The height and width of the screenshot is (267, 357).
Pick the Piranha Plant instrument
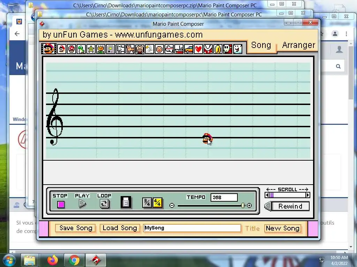click(x=208, y=49)
